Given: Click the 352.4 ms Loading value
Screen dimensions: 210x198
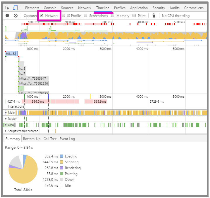Looking at the screenshot, I should click(51, 156).
